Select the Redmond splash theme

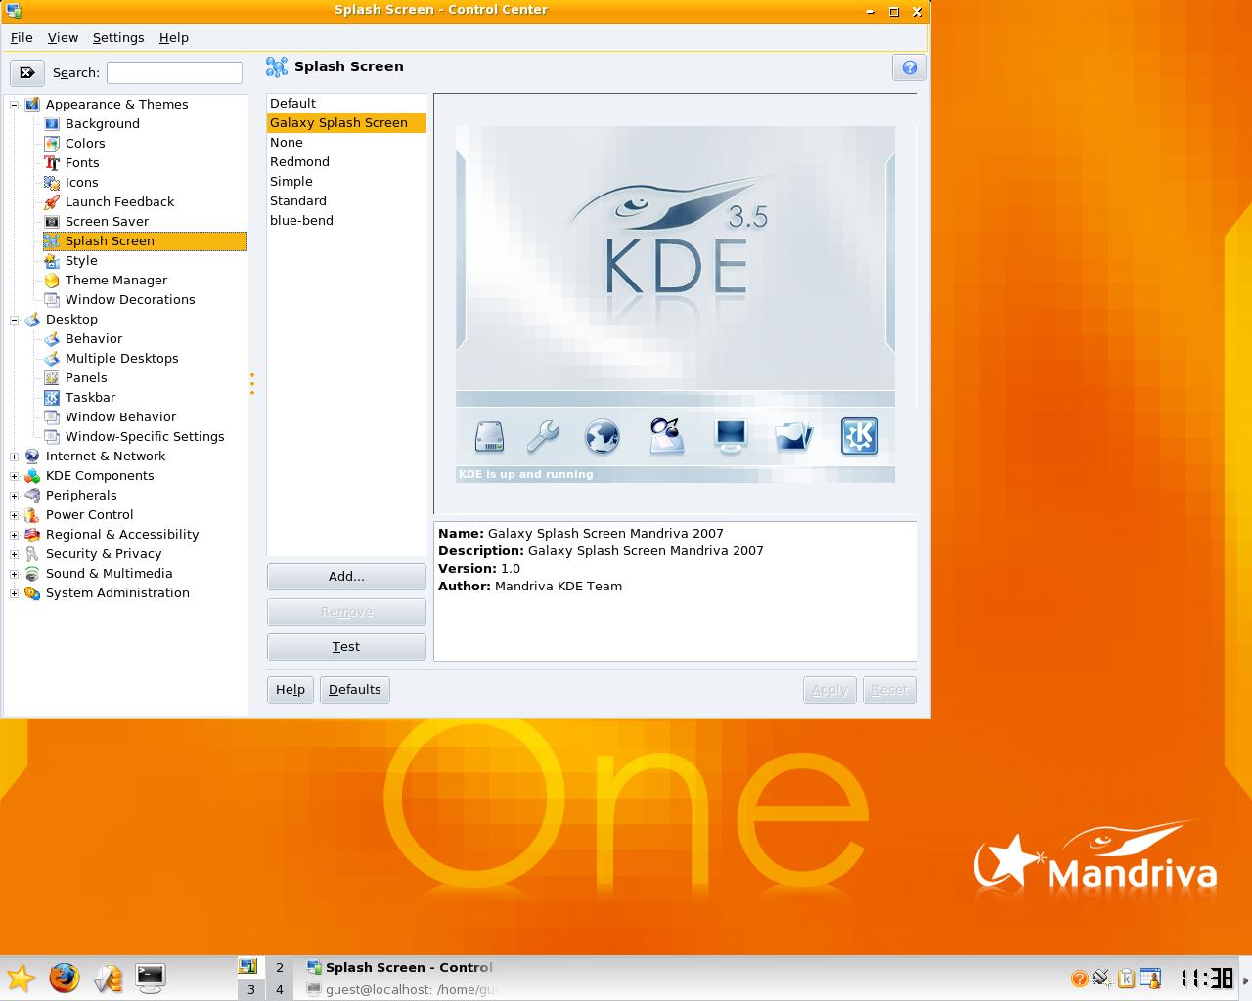point(346,162)
